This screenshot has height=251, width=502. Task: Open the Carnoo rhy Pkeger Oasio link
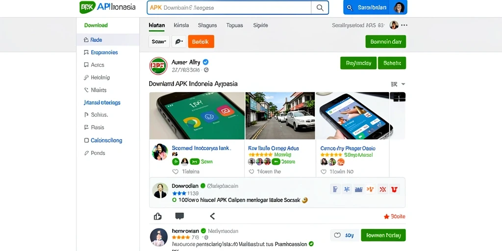pos(348,148)
